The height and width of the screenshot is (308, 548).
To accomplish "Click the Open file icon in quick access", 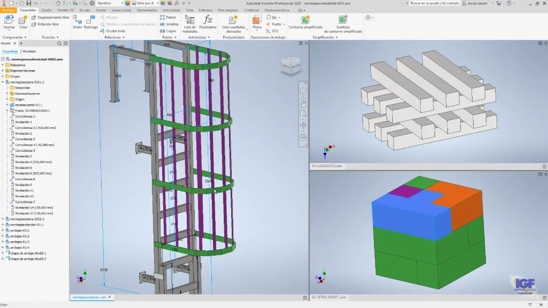I will tap(21, 3).
